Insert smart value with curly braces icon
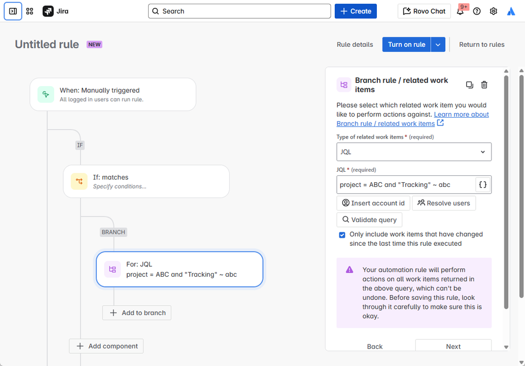The width and height of the screenshot is (525, 366). (x=482, y=185)
